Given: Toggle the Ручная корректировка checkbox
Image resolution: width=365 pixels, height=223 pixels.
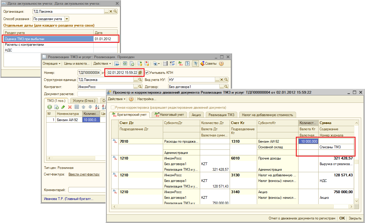Looking at the screenshot, I should [x=113, y=108].
